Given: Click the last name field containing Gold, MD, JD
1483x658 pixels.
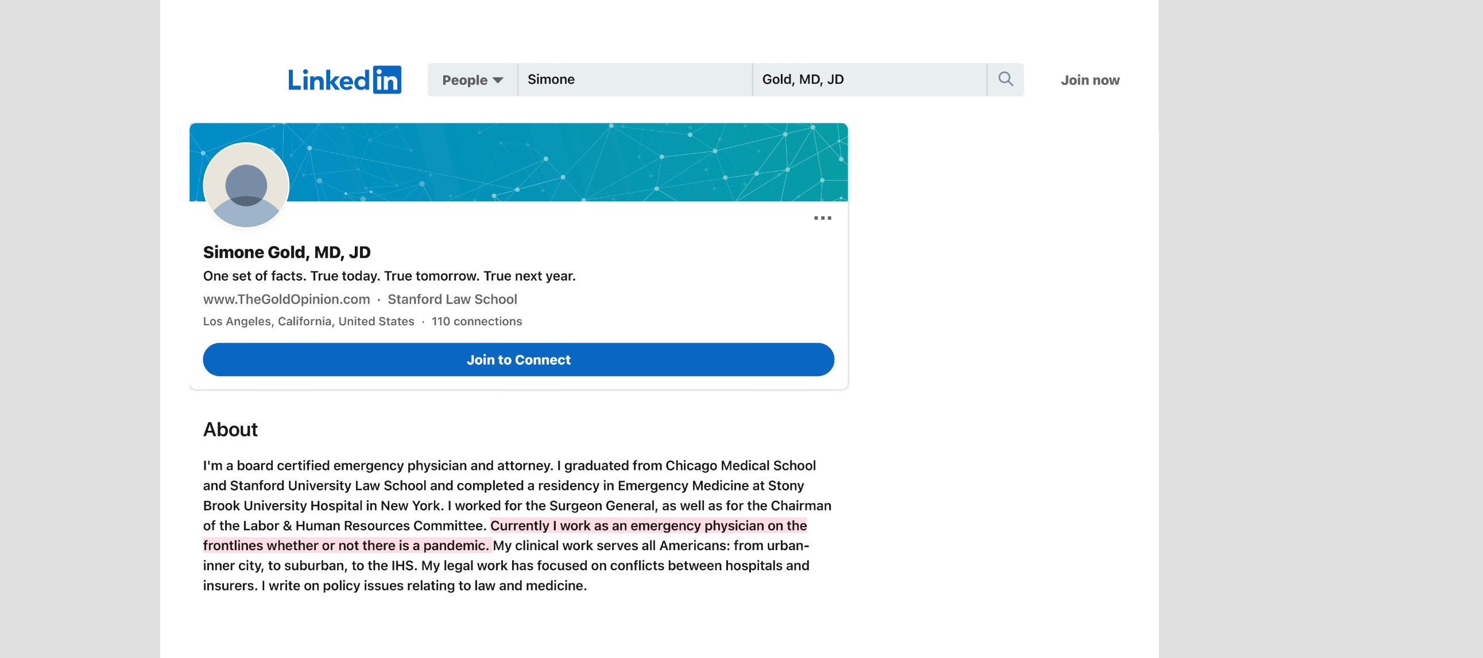Looking at the screenshot, I should tap(869, 79).
